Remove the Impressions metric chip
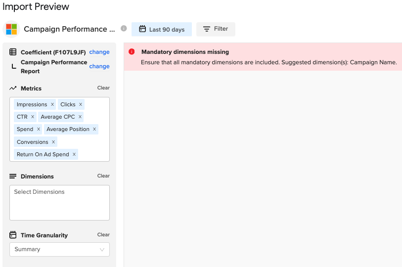This screenshot has height=267, width=402. 52,104
